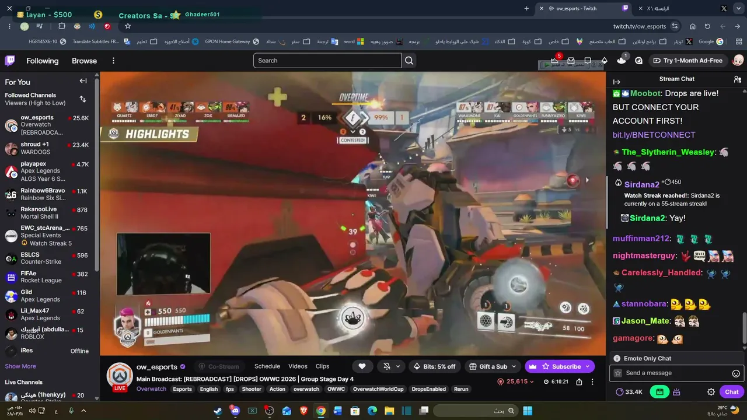Open the drops cloud icon with badge 1
Screen dimensions: 747x420
[622, 61]
